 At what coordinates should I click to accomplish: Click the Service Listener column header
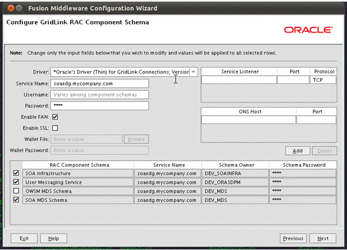point(239,71)
